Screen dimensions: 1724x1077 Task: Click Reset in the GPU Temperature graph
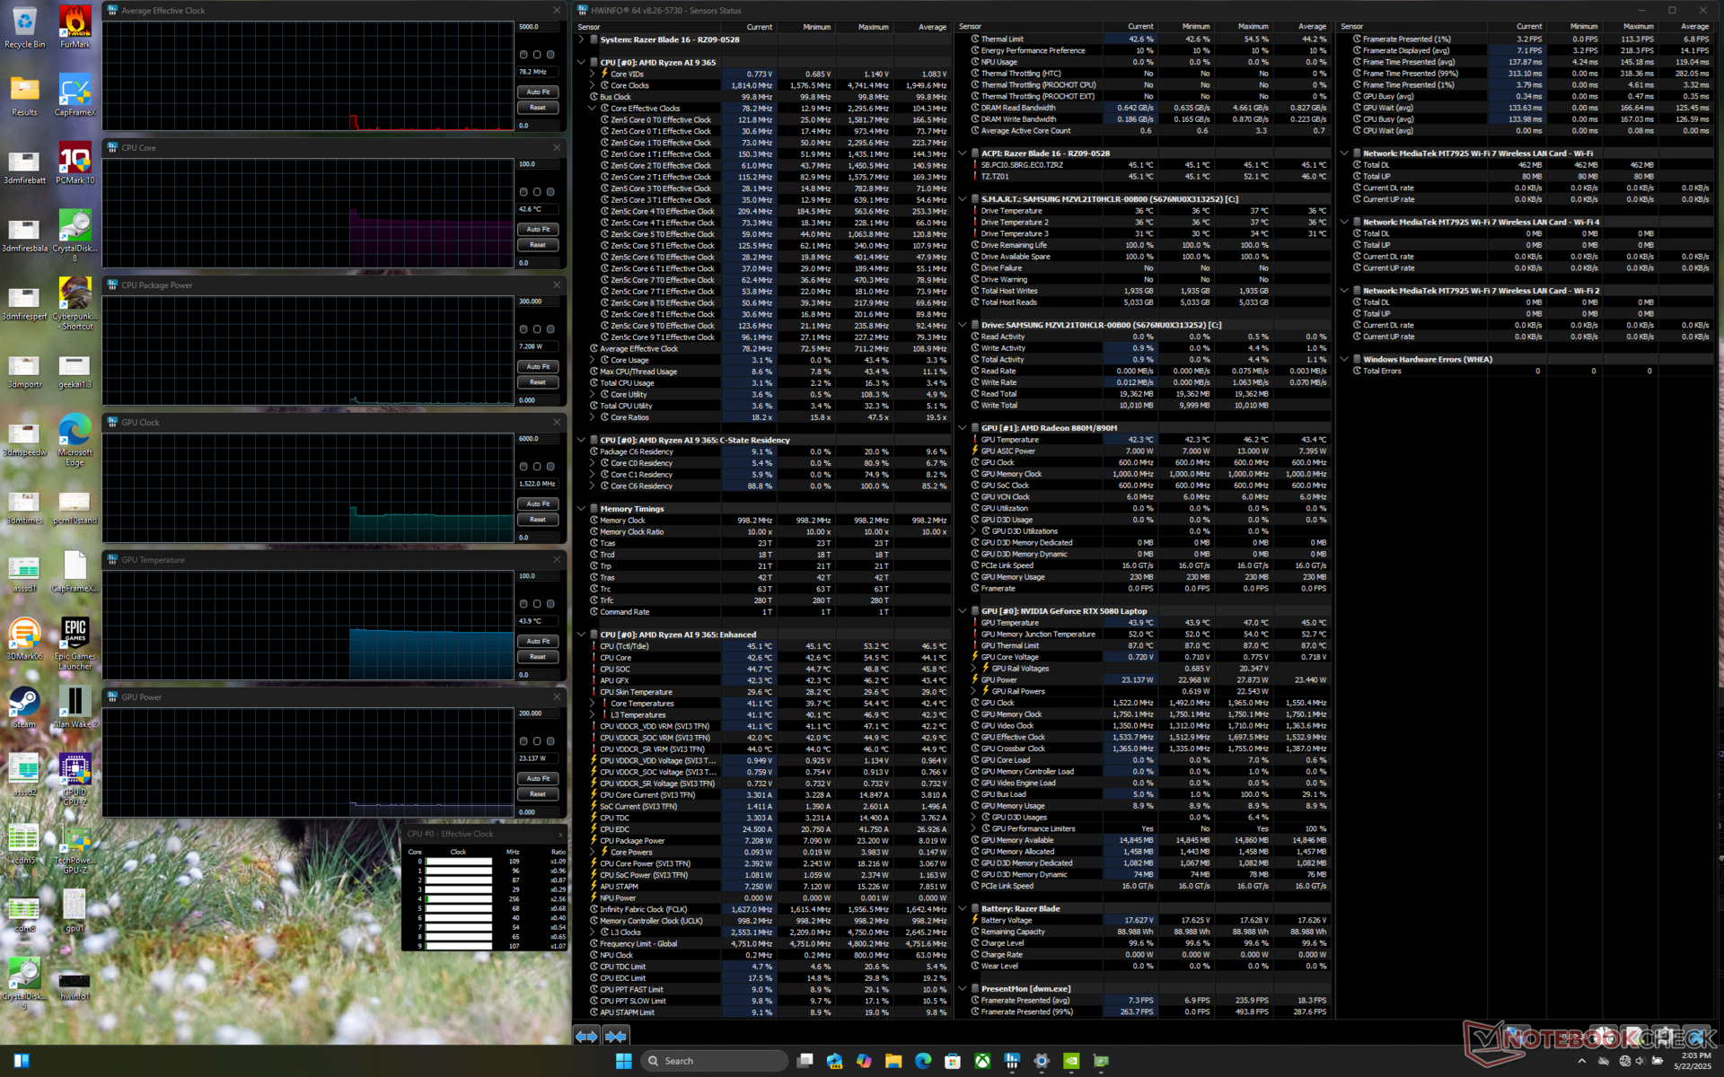coord(538,657)
